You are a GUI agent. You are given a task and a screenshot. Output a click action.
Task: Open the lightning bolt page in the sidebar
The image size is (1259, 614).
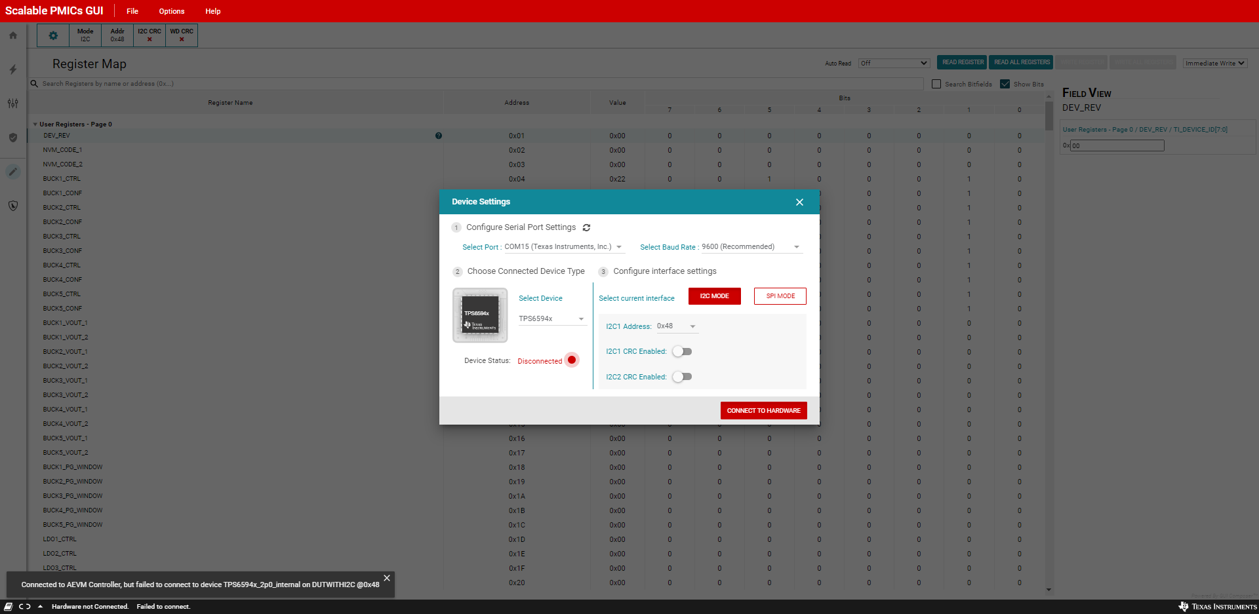pyautogui.click(x=13, y=69)
